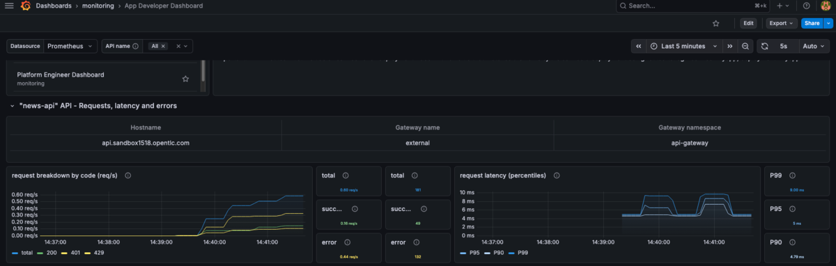
Task: Click the Grafana logo icon
Action: 25,6
